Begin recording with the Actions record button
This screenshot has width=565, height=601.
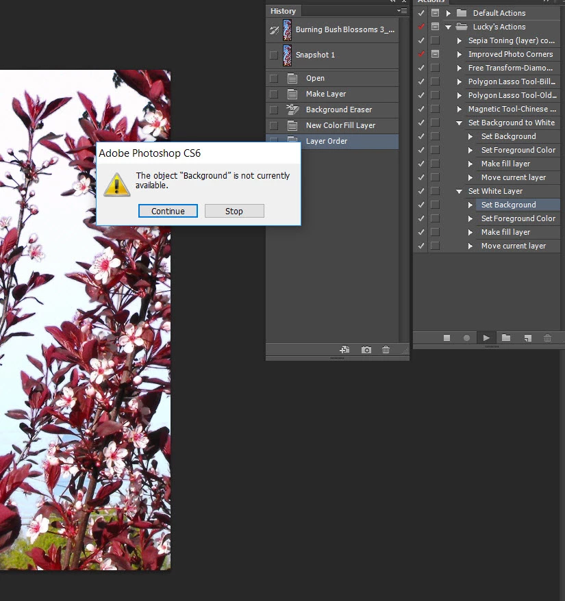(x=467, y=337)
